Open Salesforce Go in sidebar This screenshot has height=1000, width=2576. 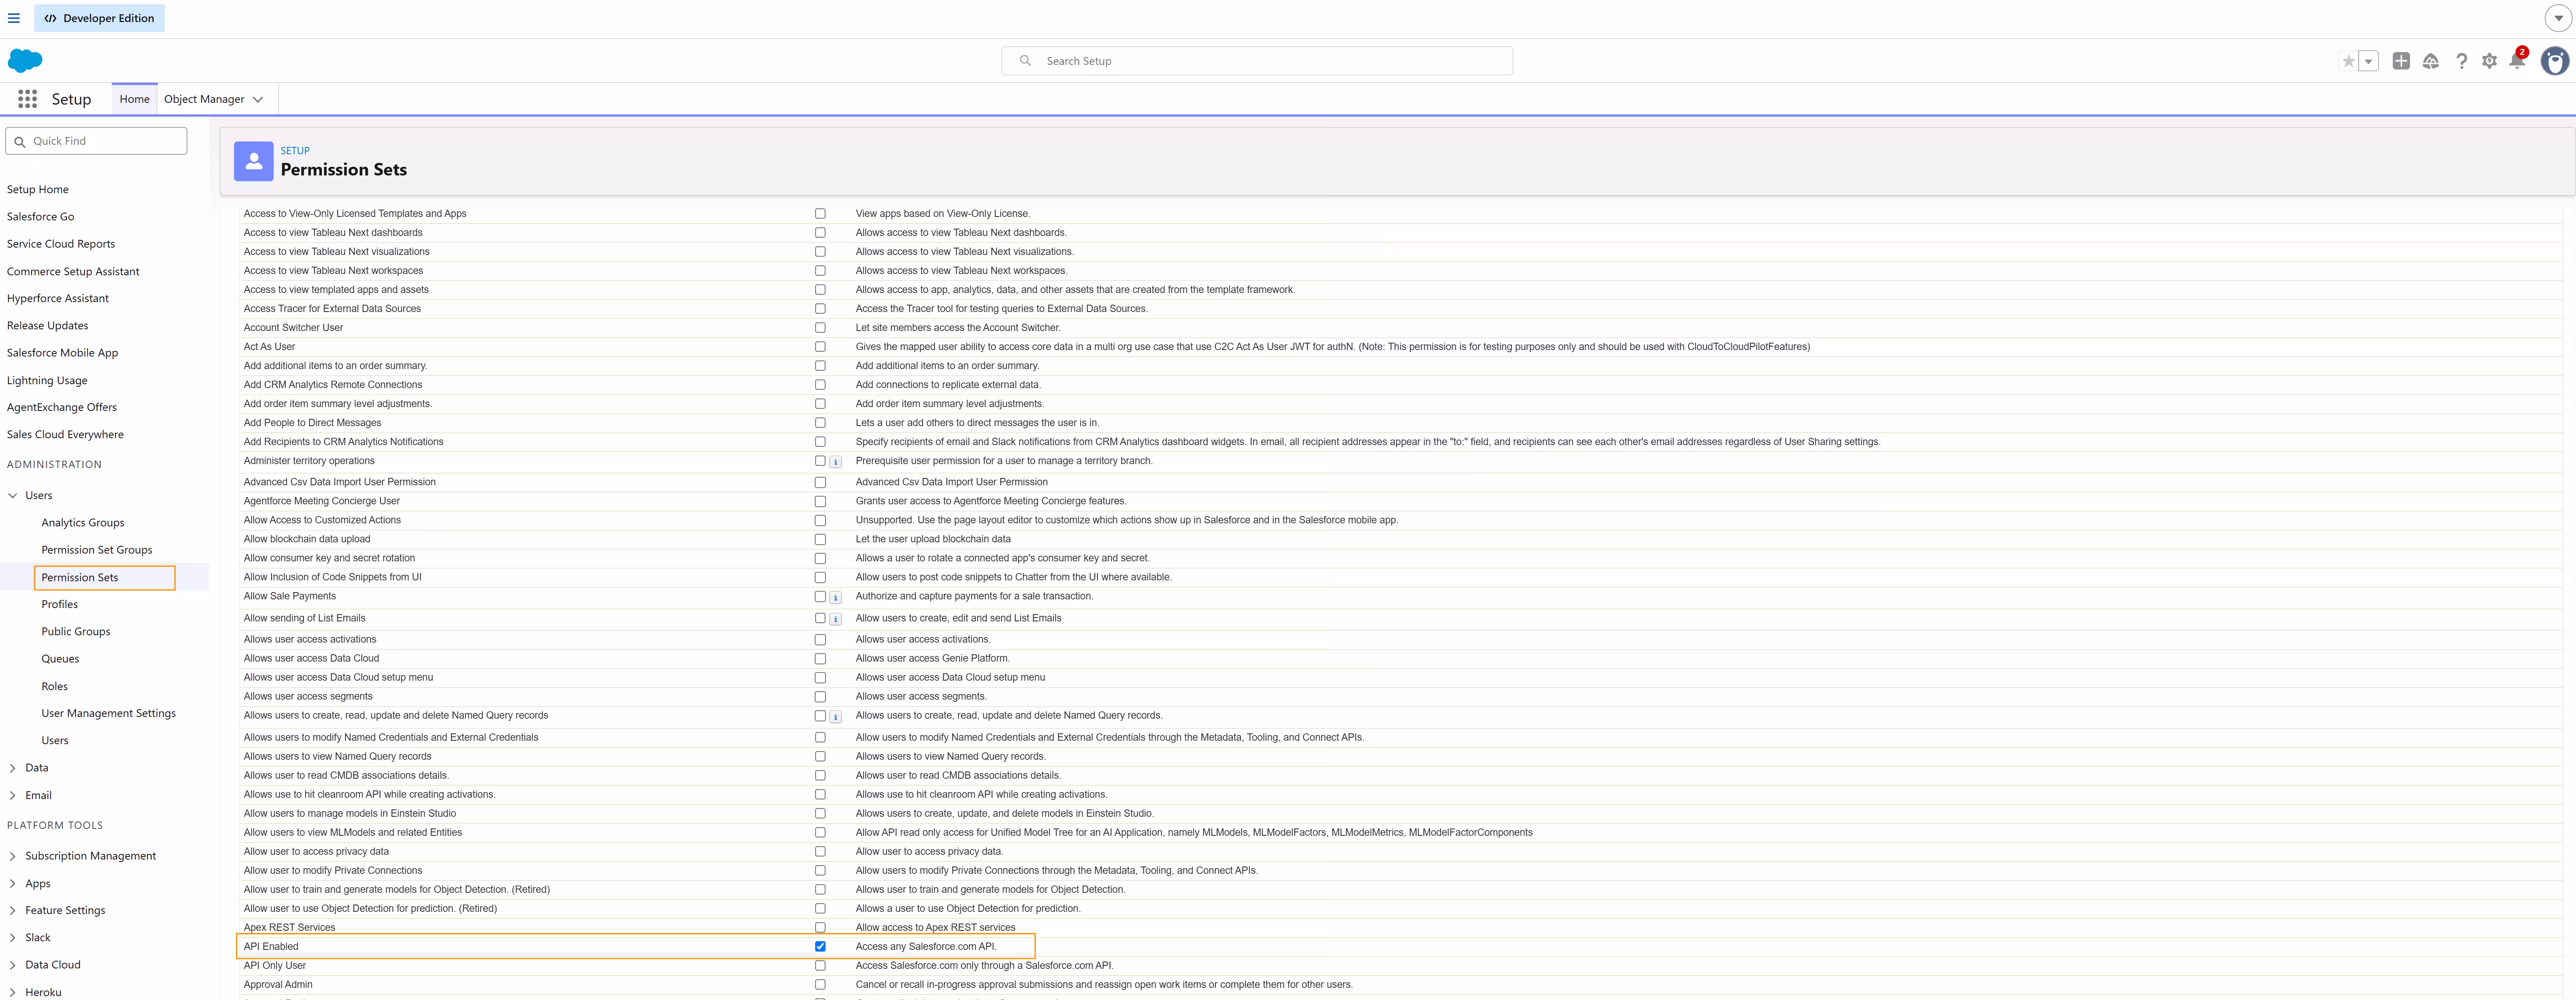point(40,216)
